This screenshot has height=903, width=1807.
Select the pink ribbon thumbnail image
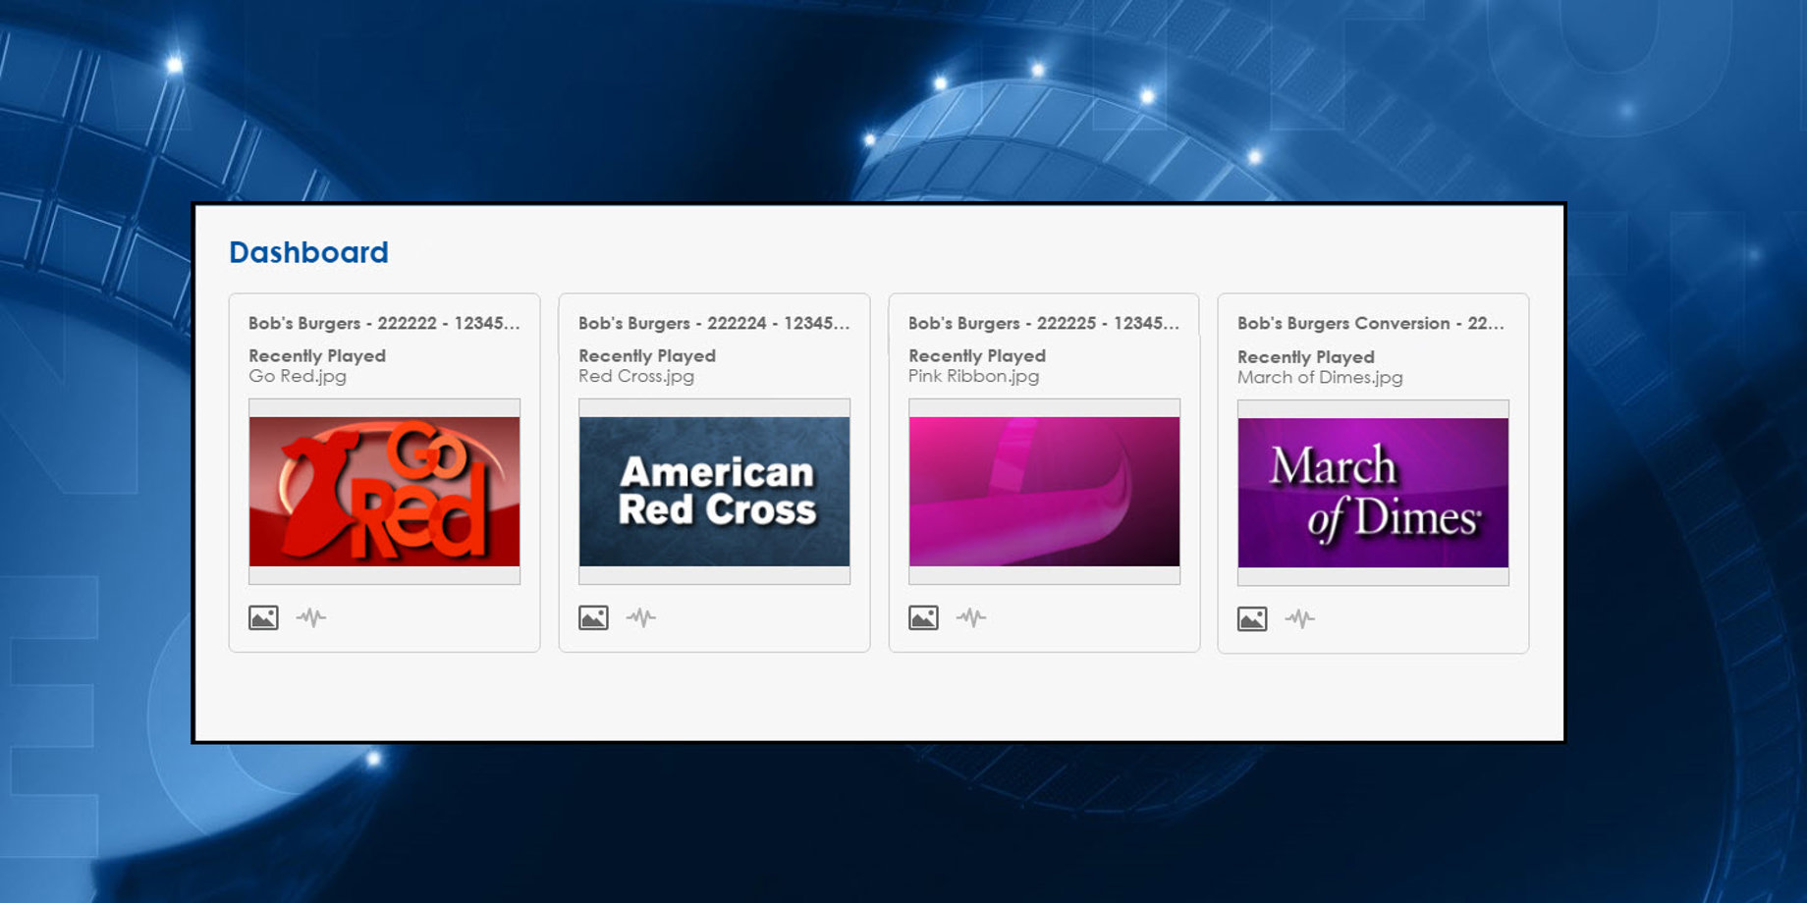pos(1044,491)
